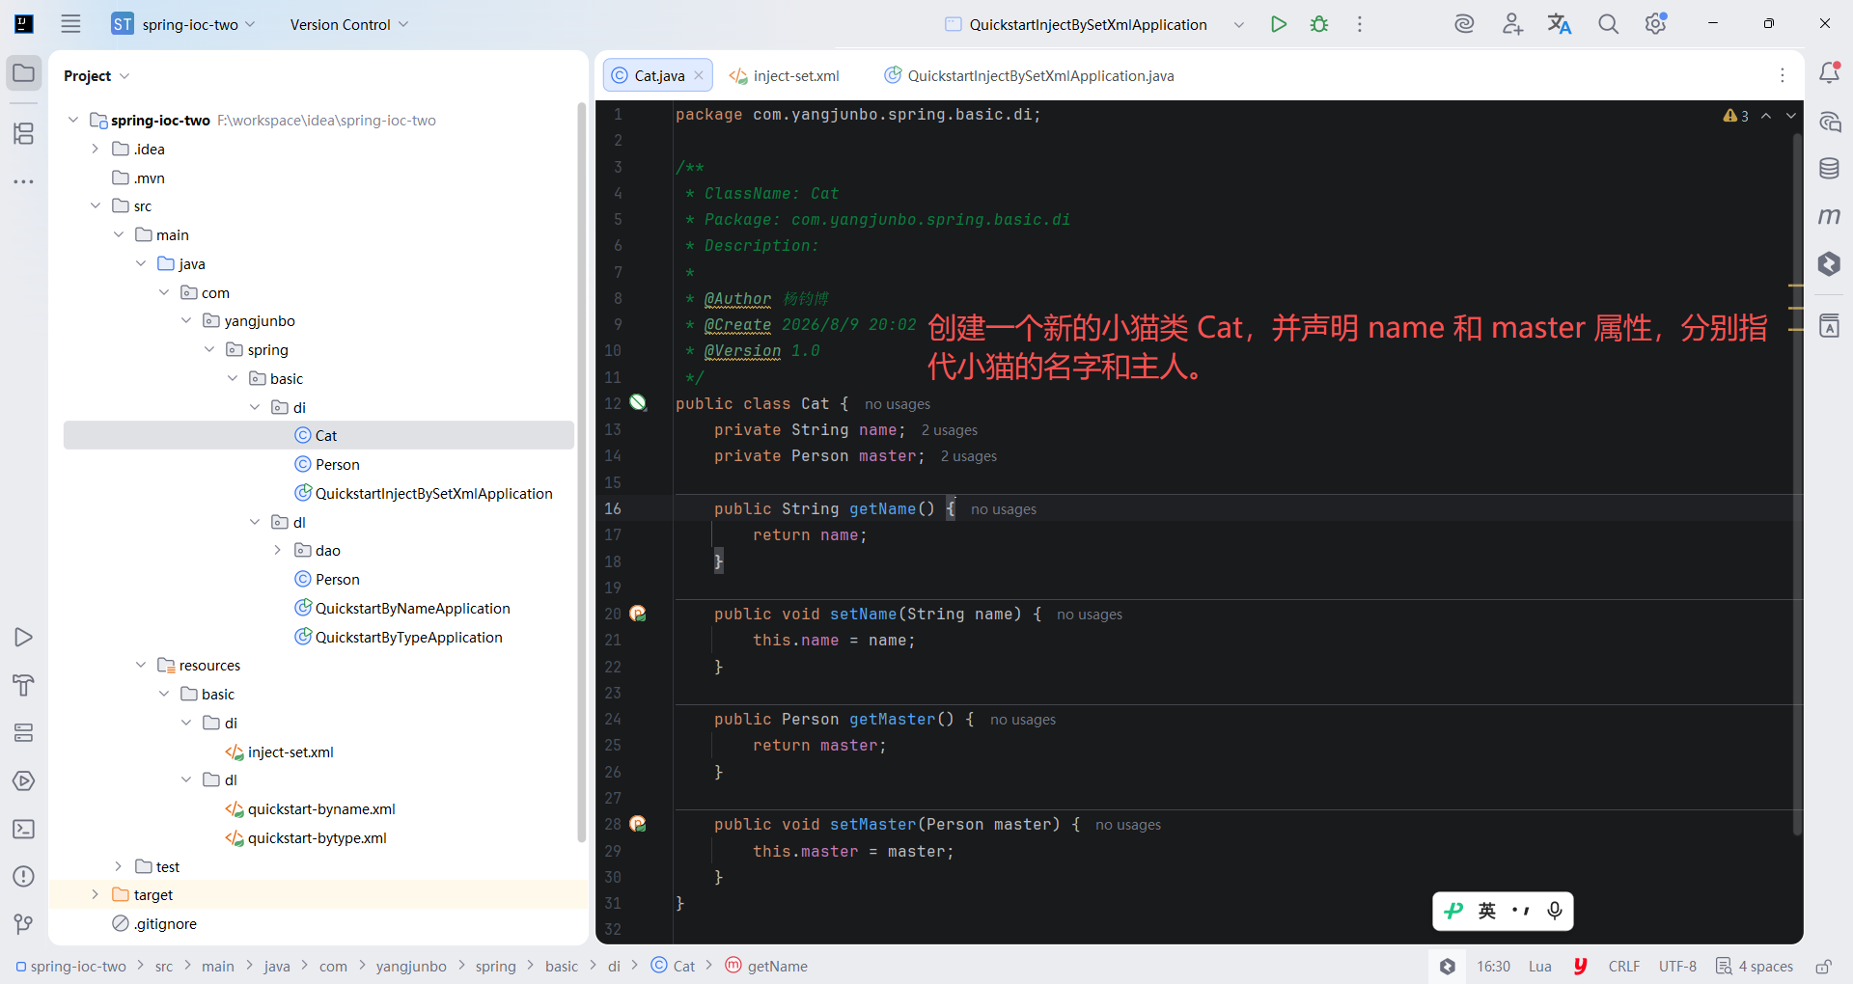Image resolution: width=1853 pixels, height=984 pixels.
Task: Expand the target folder
Action: click(x=96, y=894)
